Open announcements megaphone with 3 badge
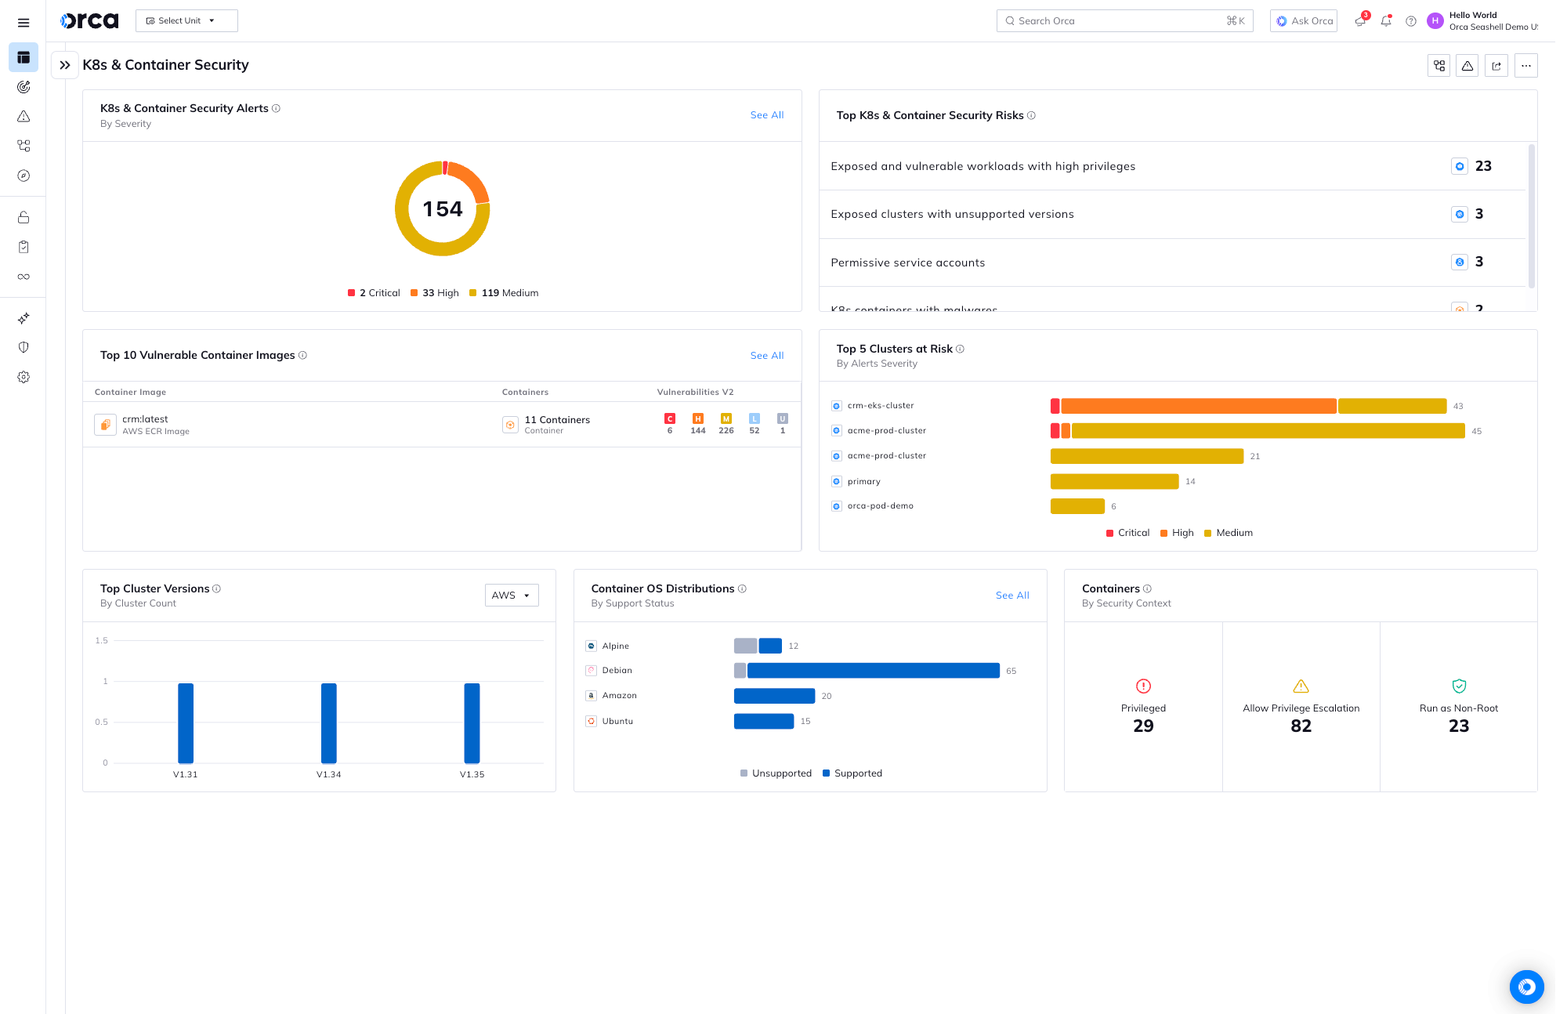This screenshot has height=1014, width=1567. pyautogui.click(x=1361, y=21)
